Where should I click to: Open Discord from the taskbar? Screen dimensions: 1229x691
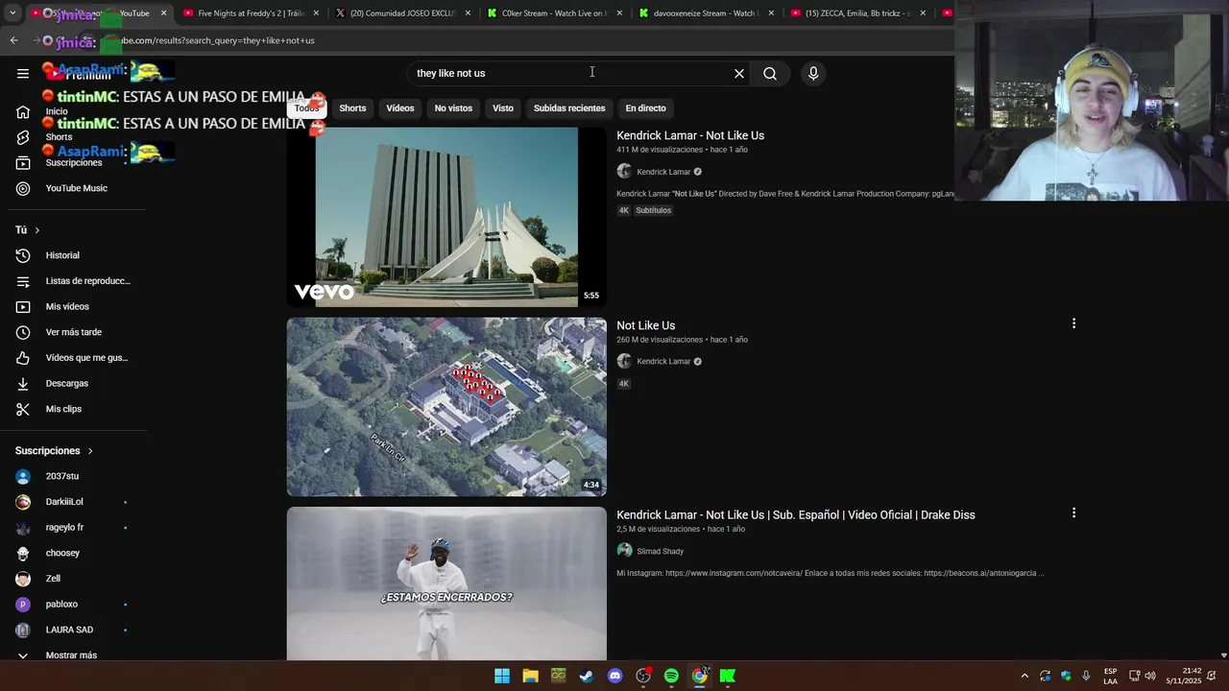[615, 676]
